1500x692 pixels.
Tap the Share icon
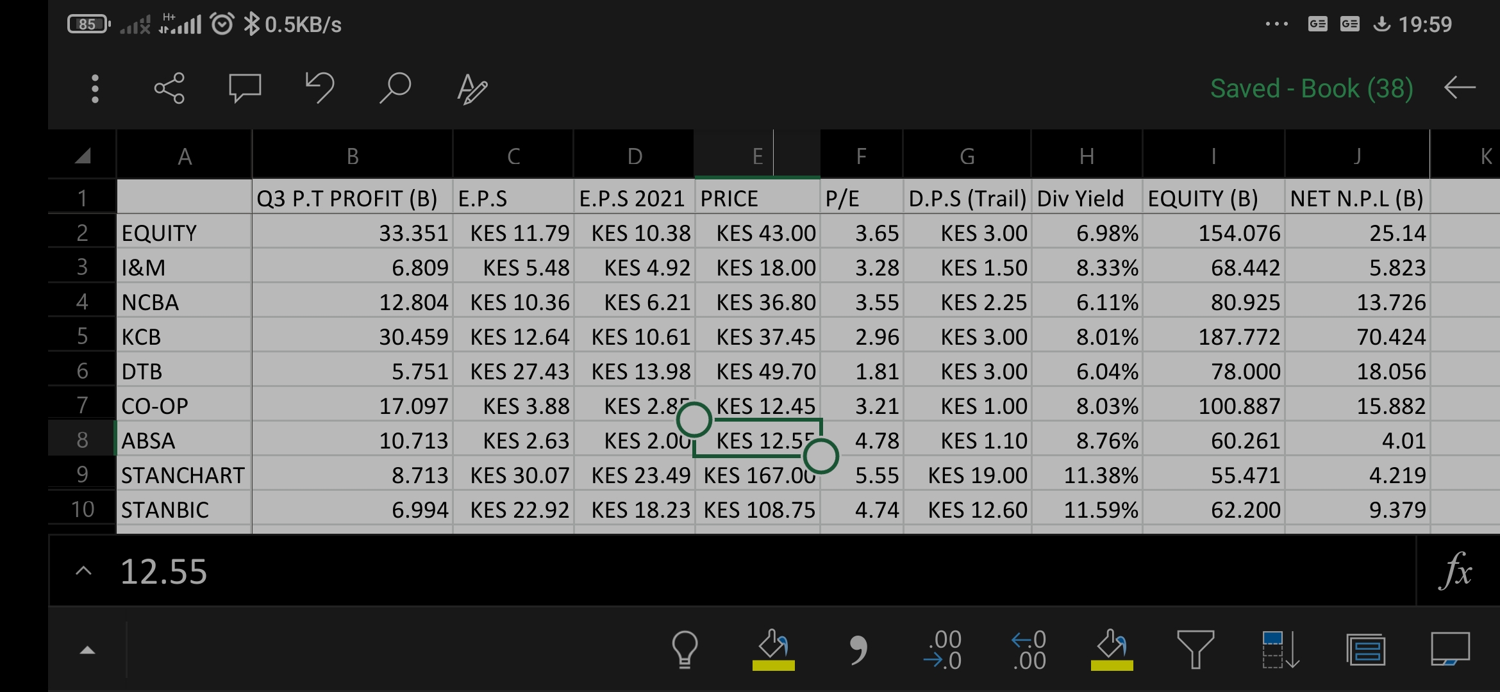point(169,88)
